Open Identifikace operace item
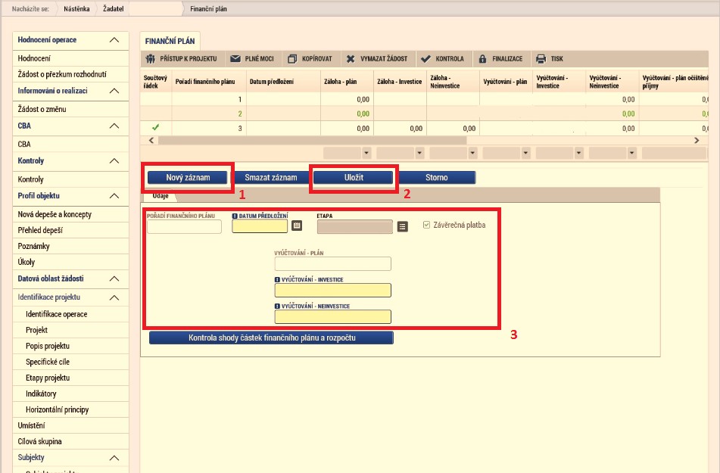The image size is (720, 473). tap(70, 314)
